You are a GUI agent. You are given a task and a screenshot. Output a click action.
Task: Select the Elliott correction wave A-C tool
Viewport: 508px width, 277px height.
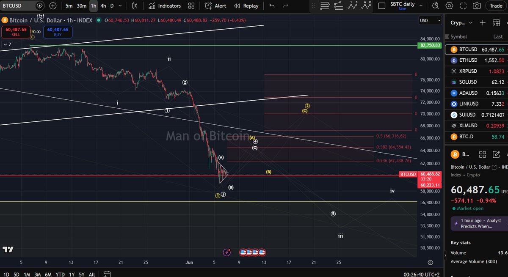point(367,6)
